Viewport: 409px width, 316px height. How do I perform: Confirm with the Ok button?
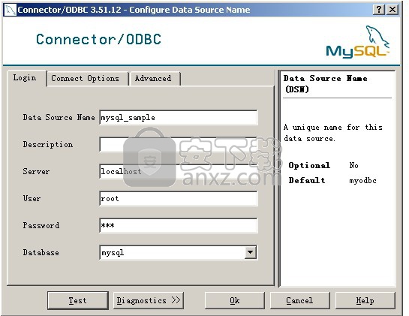tap(234, 300)
